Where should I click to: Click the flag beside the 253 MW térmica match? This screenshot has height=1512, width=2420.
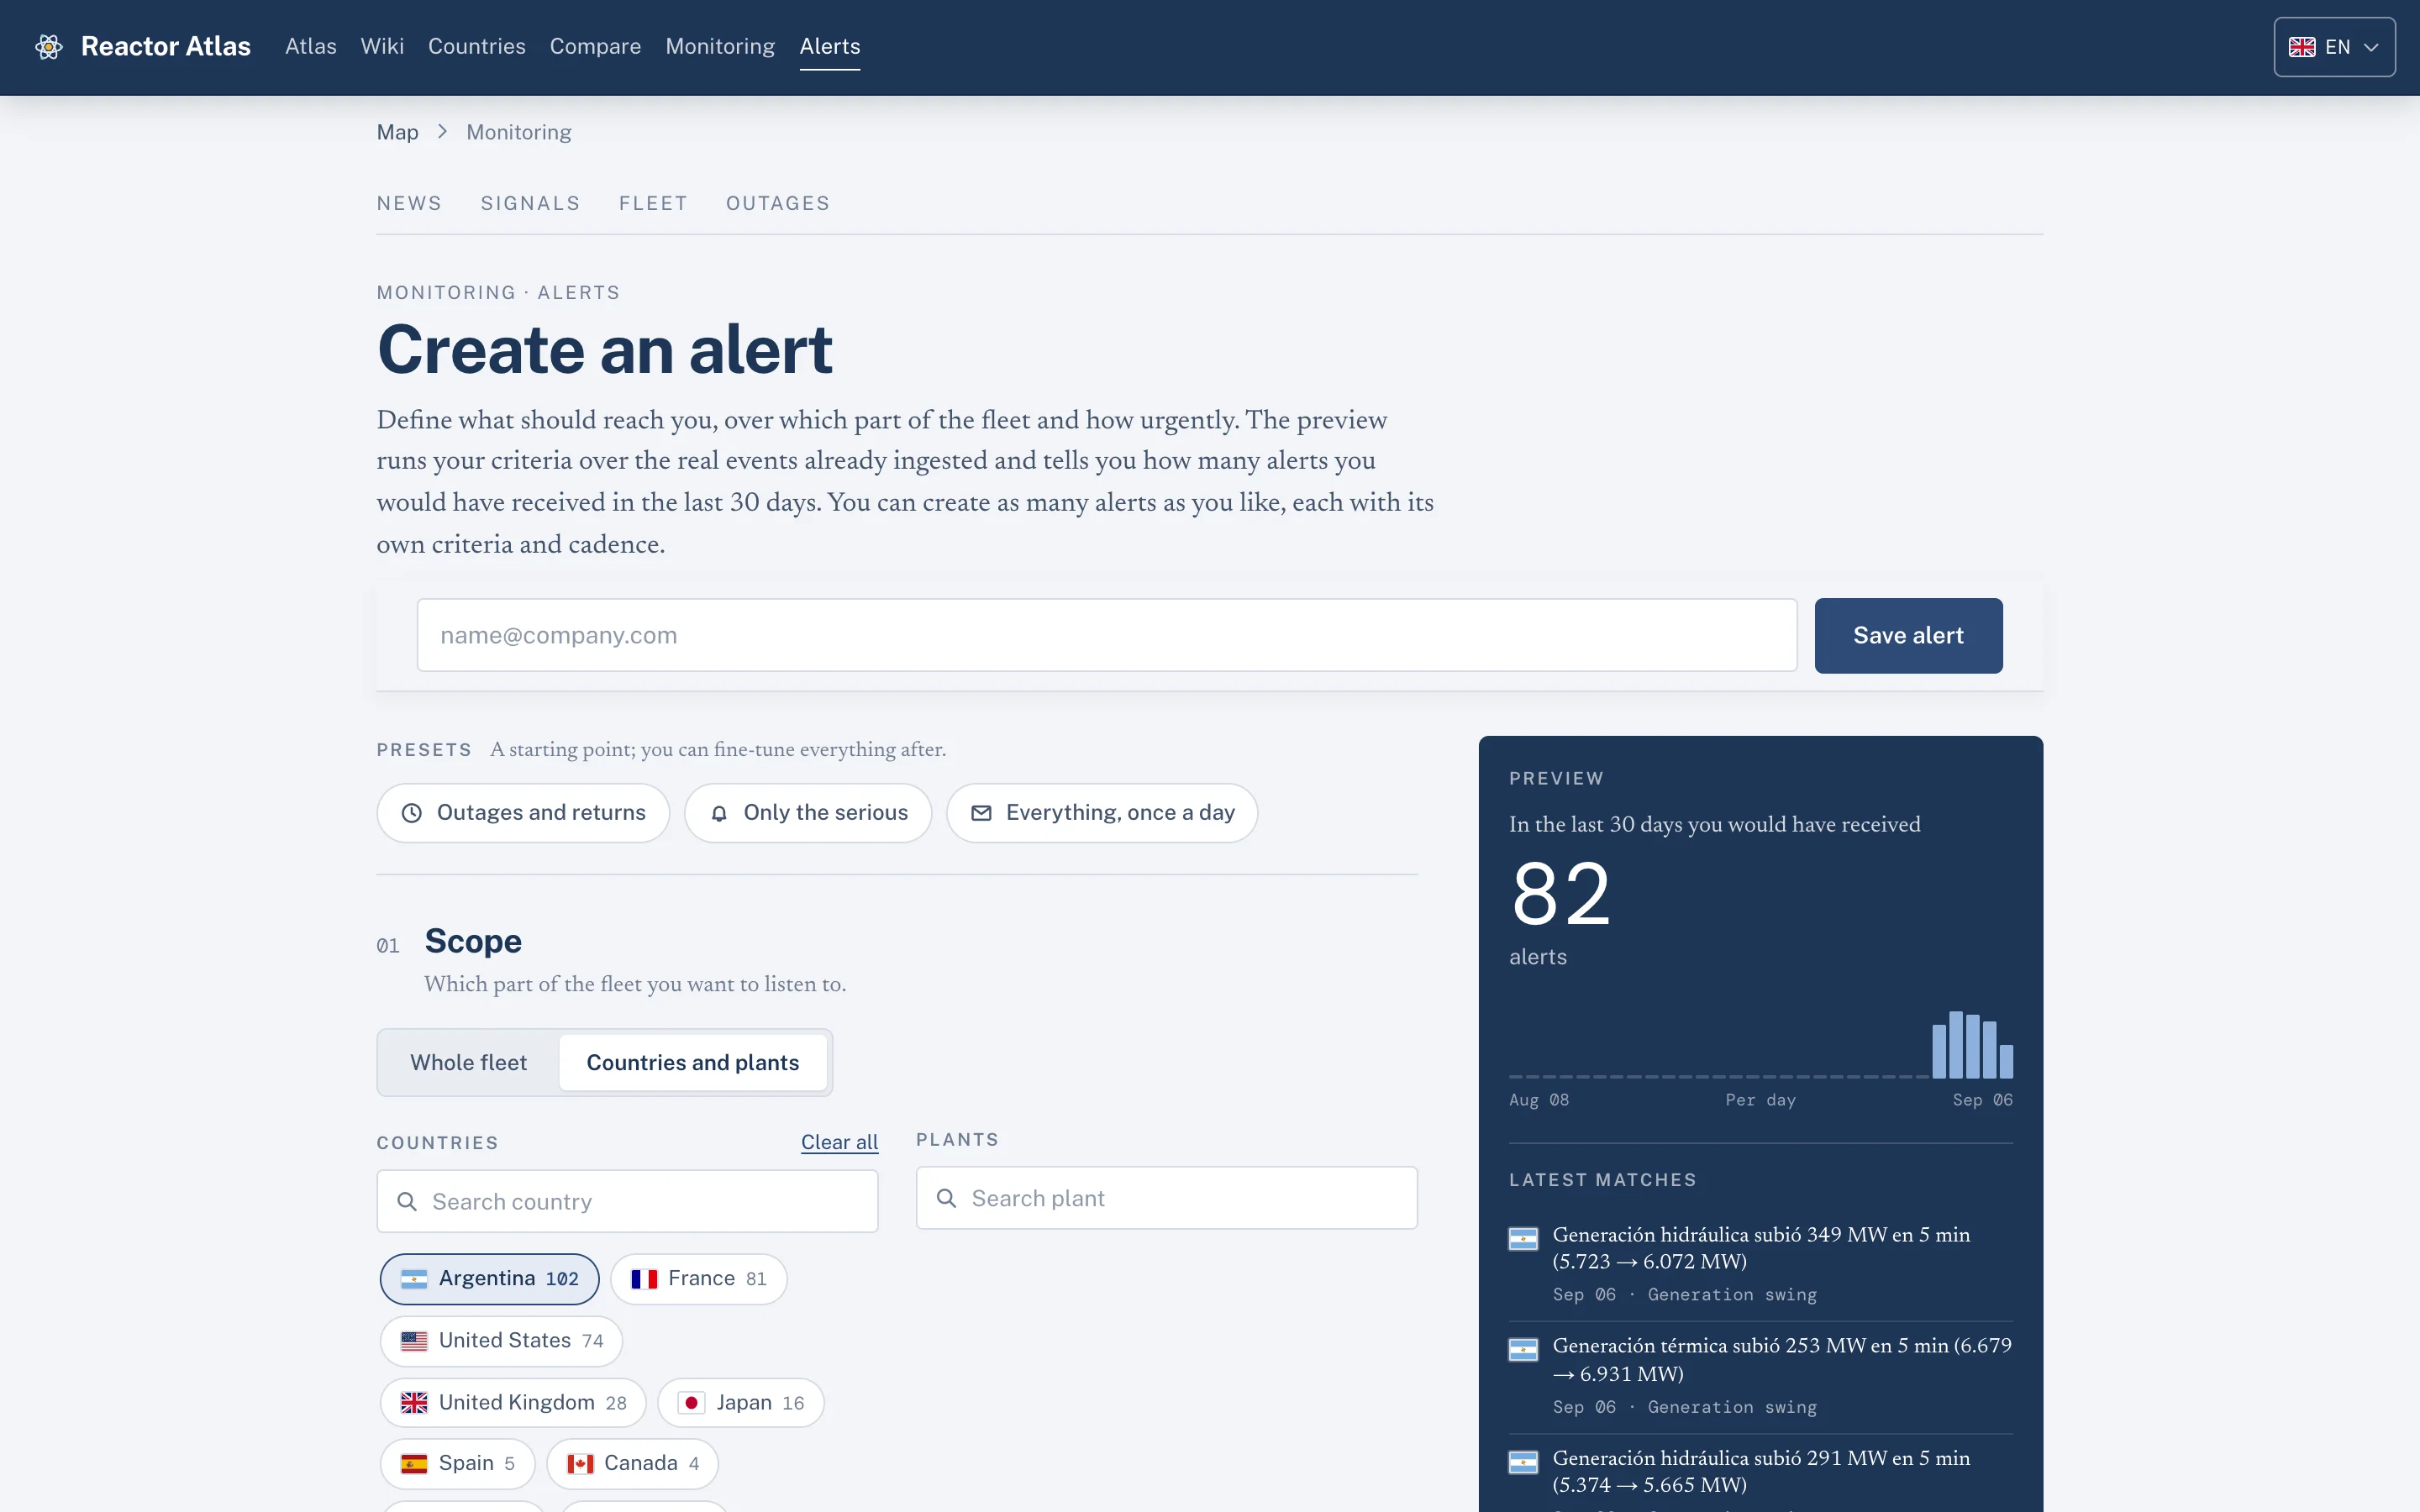[x=1523, y=1350]
